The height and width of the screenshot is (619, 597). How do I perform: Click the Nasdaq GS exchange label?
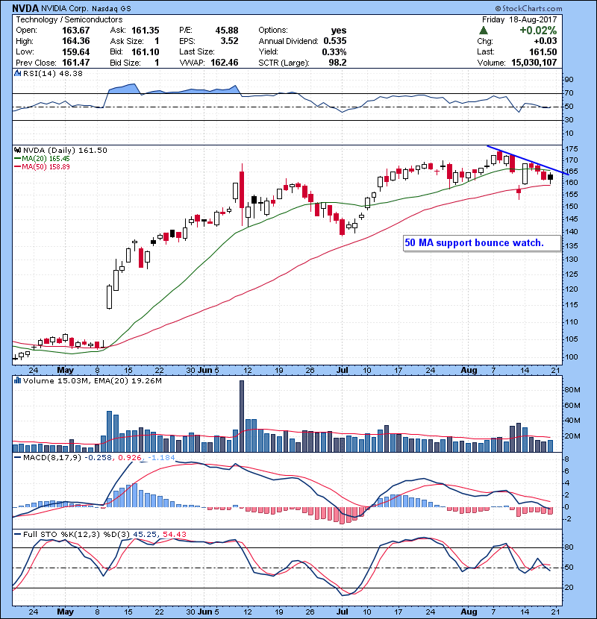tap(113, 9)
